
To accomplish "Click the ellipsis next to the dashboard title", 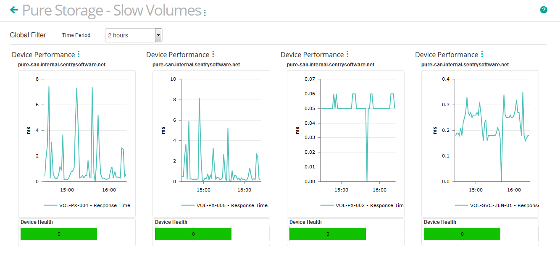I will [x=205, y=11].
